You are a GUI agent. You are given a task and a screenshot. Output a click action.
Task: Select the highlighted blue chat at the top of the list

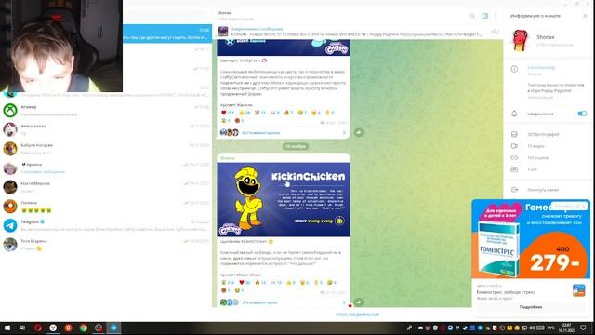pyautogui.click(x=167, y=33)
